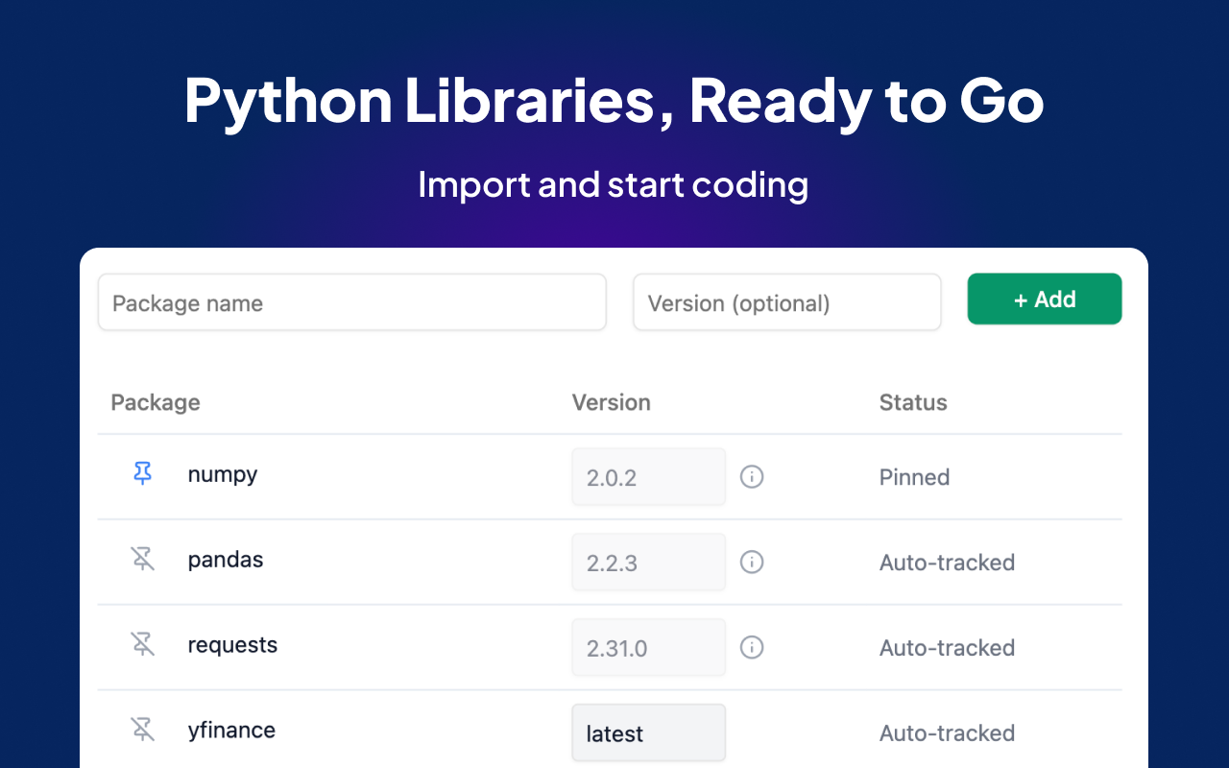Select the numpy package name
1229x768 pixels.
223,474
